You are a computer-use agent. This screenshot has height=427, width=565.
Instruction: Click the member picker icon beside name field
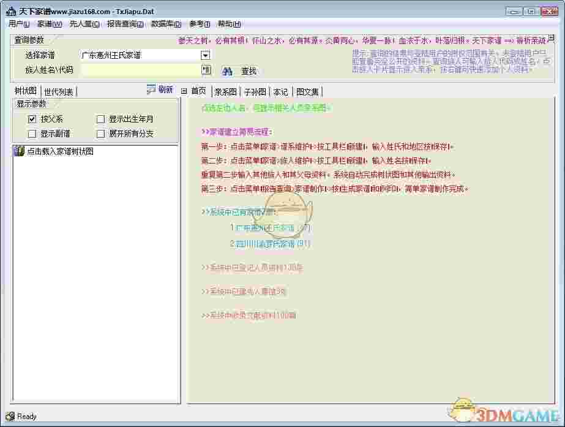(x=206, y=70)
